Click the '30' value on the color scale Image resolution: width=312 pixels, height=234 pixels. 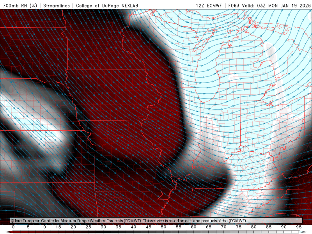[x=103, y=227]
